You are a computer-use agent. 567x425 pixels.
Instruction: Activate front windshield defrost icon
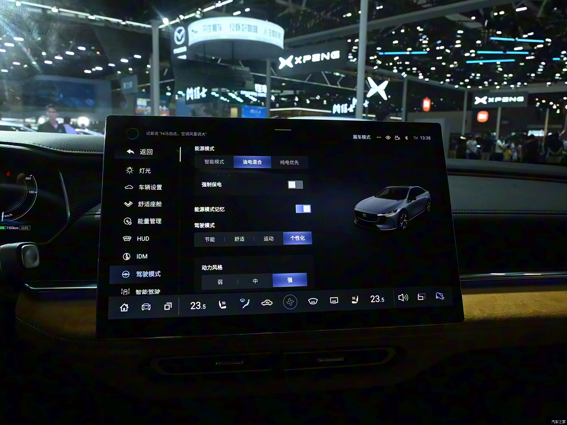313,301
